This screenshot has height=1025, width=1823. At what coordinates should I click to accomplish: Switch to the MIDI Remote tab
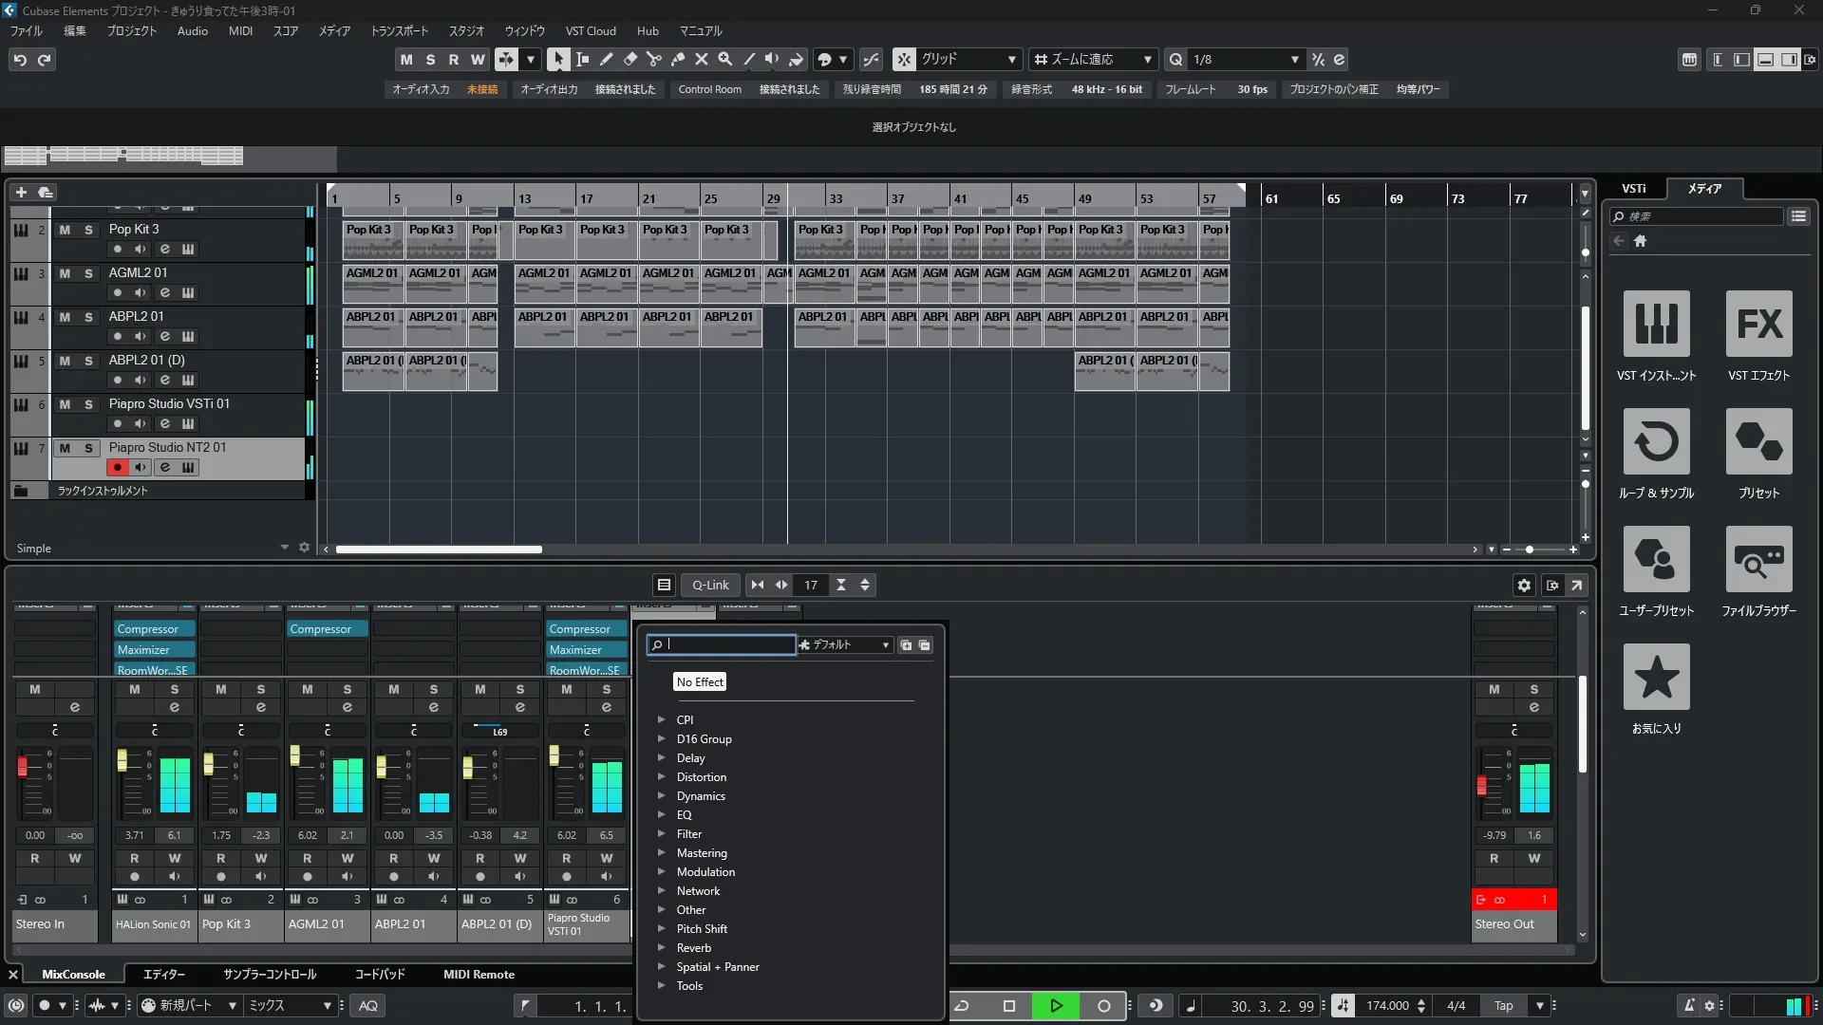pyautogui.click(x=479, y=975)
